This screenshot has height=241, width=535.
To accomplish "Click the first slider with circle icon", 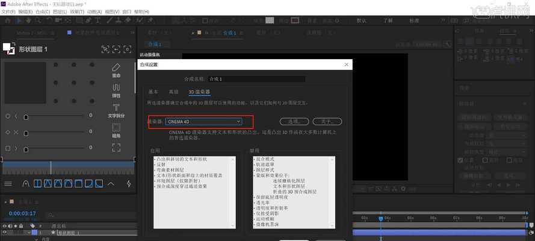I will (54, 116).
